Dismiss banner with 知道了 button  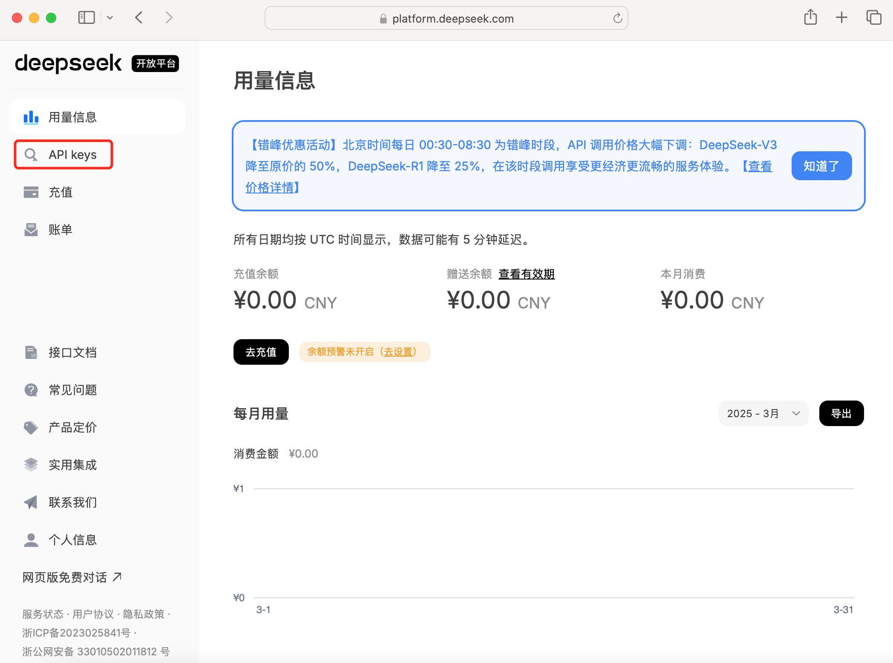[821, 166]
